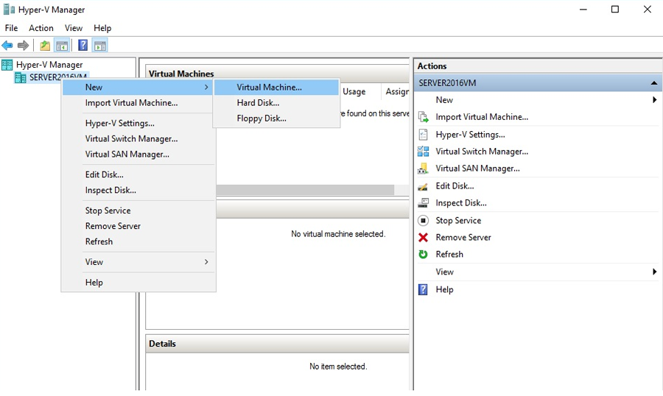The image size is (663, 396).
Task: Click the Assigned Memory column header
Action: click(x=396, y=92)
